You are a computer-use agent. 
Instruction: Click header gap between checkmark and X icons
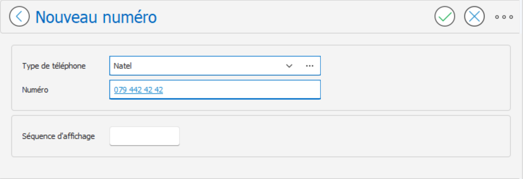(x=460, y=16)
